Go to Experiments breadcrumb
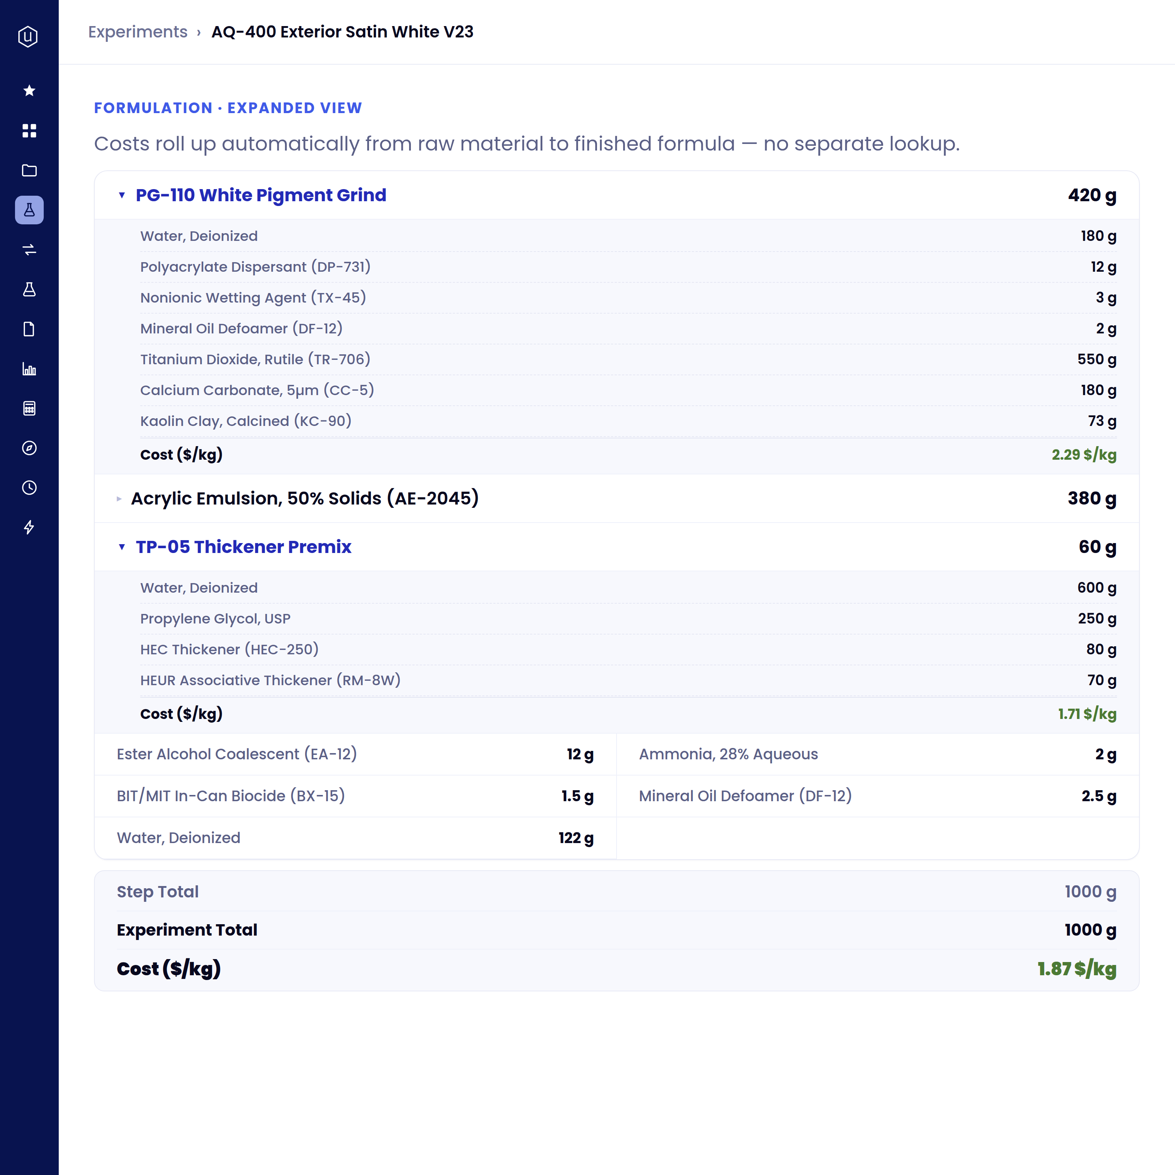1175x1175 pixels. coord(137,32)
